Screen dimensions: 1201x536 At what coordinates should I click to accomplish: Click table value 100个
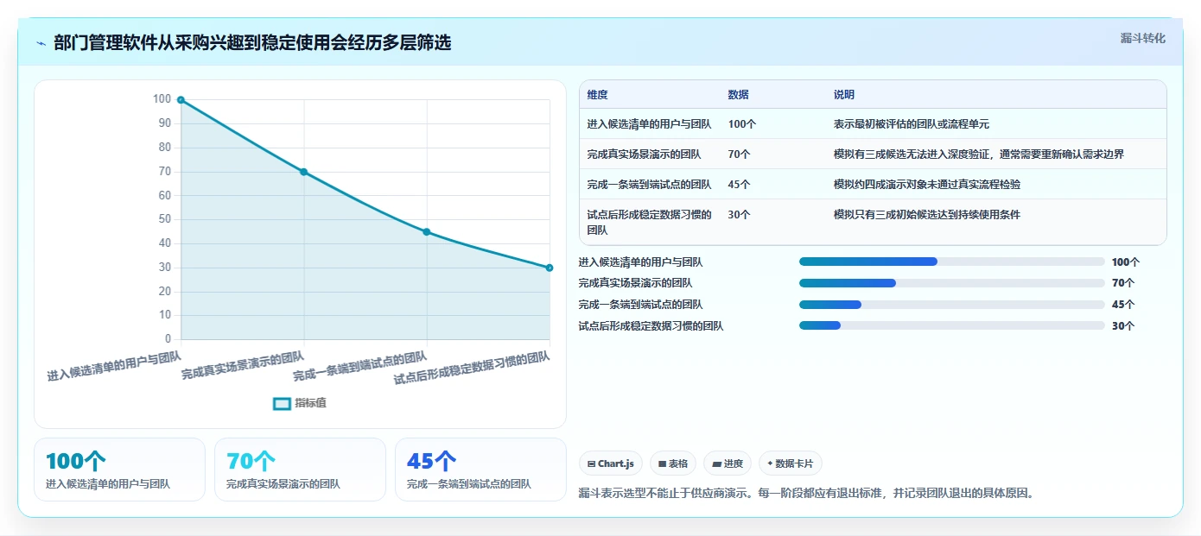pyautogui.click(x=741, y=124)
